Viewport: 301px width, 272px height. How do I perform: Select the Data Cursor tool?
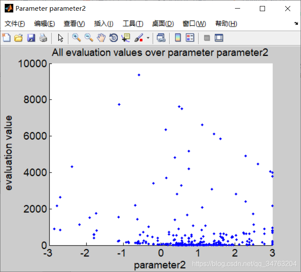126,38
